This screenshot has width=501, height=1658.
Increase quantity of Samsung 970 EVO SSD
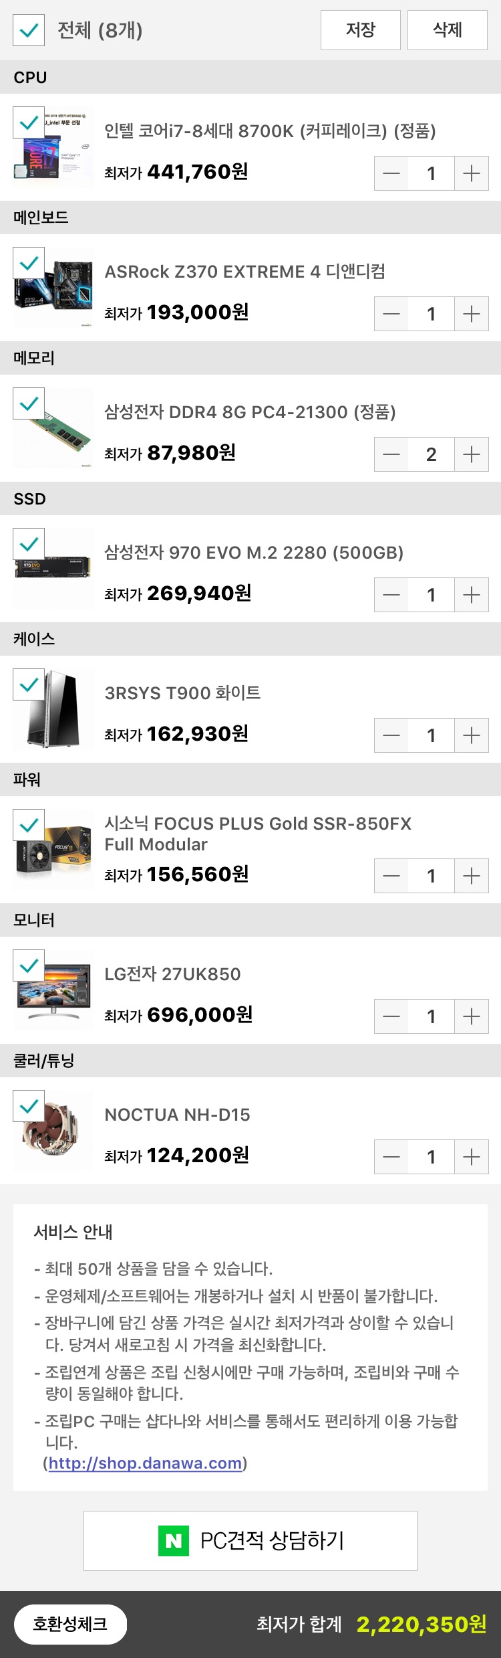point(472,595)
